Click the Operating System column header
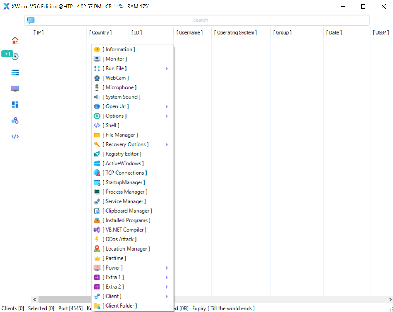 click(236, 33)
